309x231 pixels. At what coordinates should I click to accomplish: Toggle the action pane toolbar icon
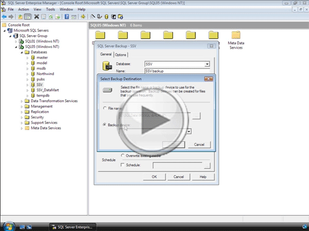point(74,17)
